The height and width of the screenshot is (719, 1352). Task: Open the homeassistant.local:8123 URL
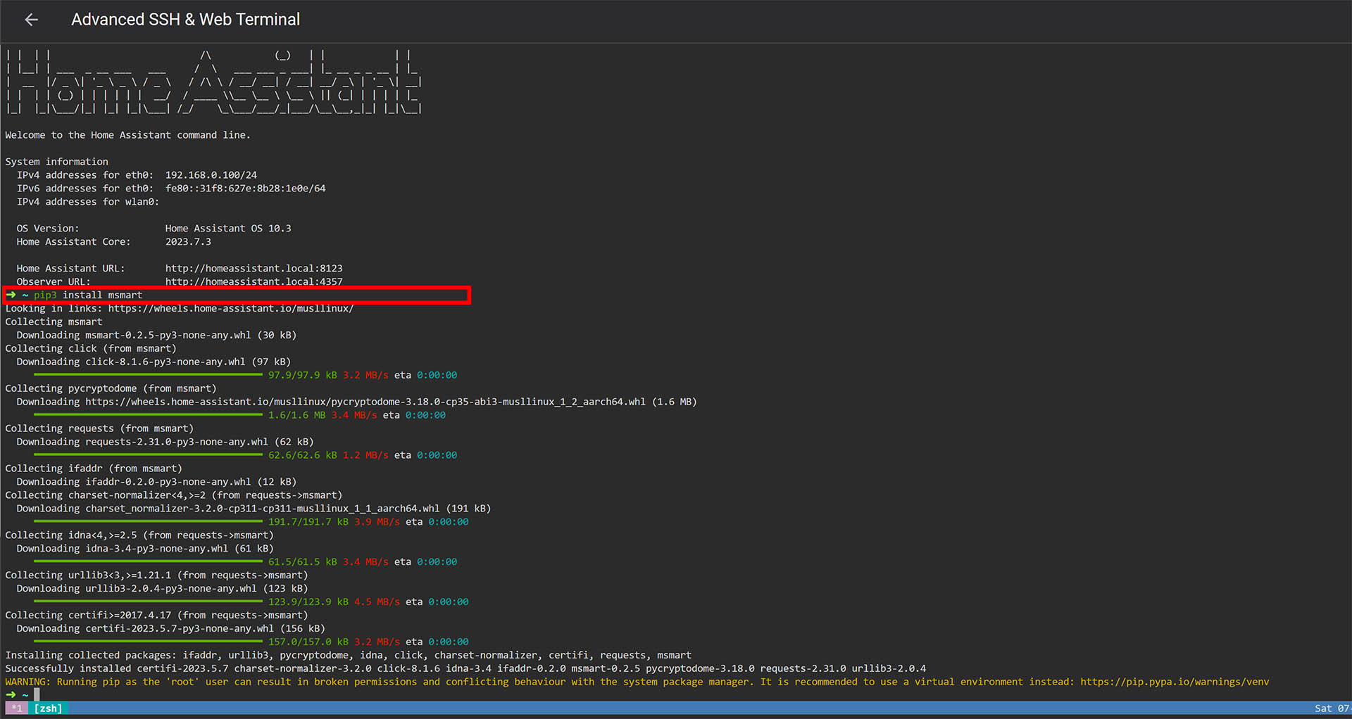(x=254, y=268)
